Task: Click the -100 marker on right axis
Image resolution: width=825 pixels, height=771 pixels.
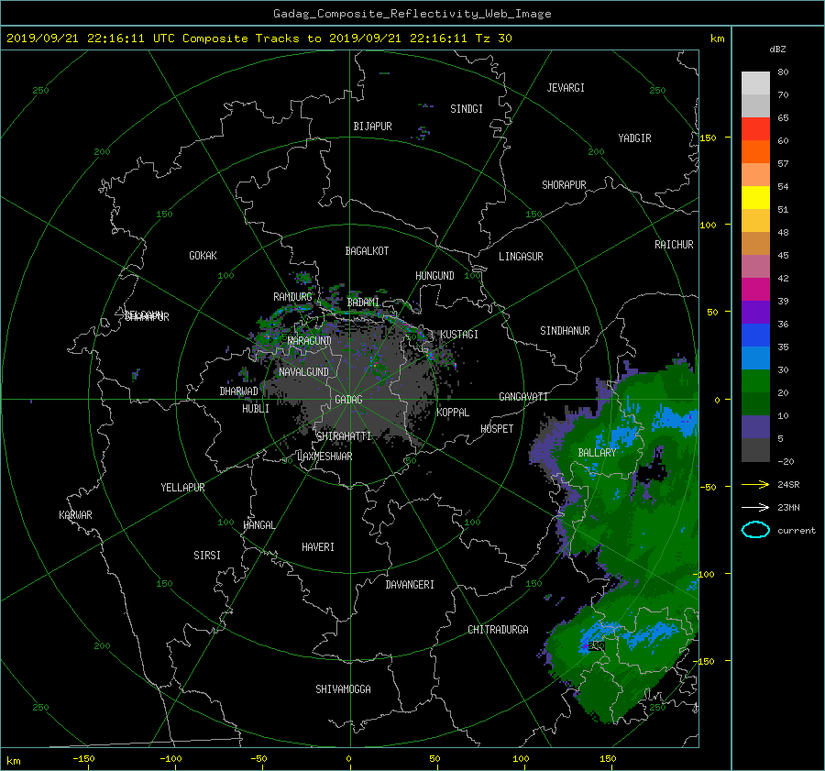Action: [x=703, y=574]
